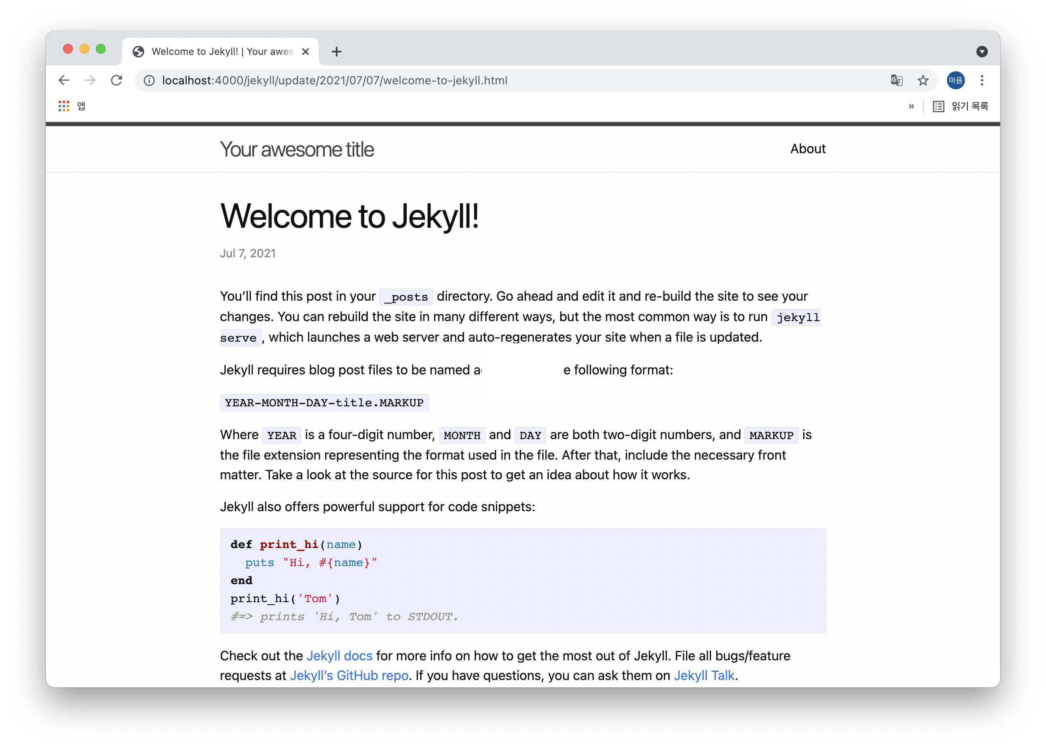This screenshot has width=1046, height=748.
Task: Click the forward navigation arrow
Action: tap(90, 80)
